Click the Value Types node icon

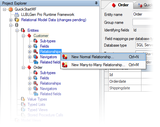pos(23,99)
